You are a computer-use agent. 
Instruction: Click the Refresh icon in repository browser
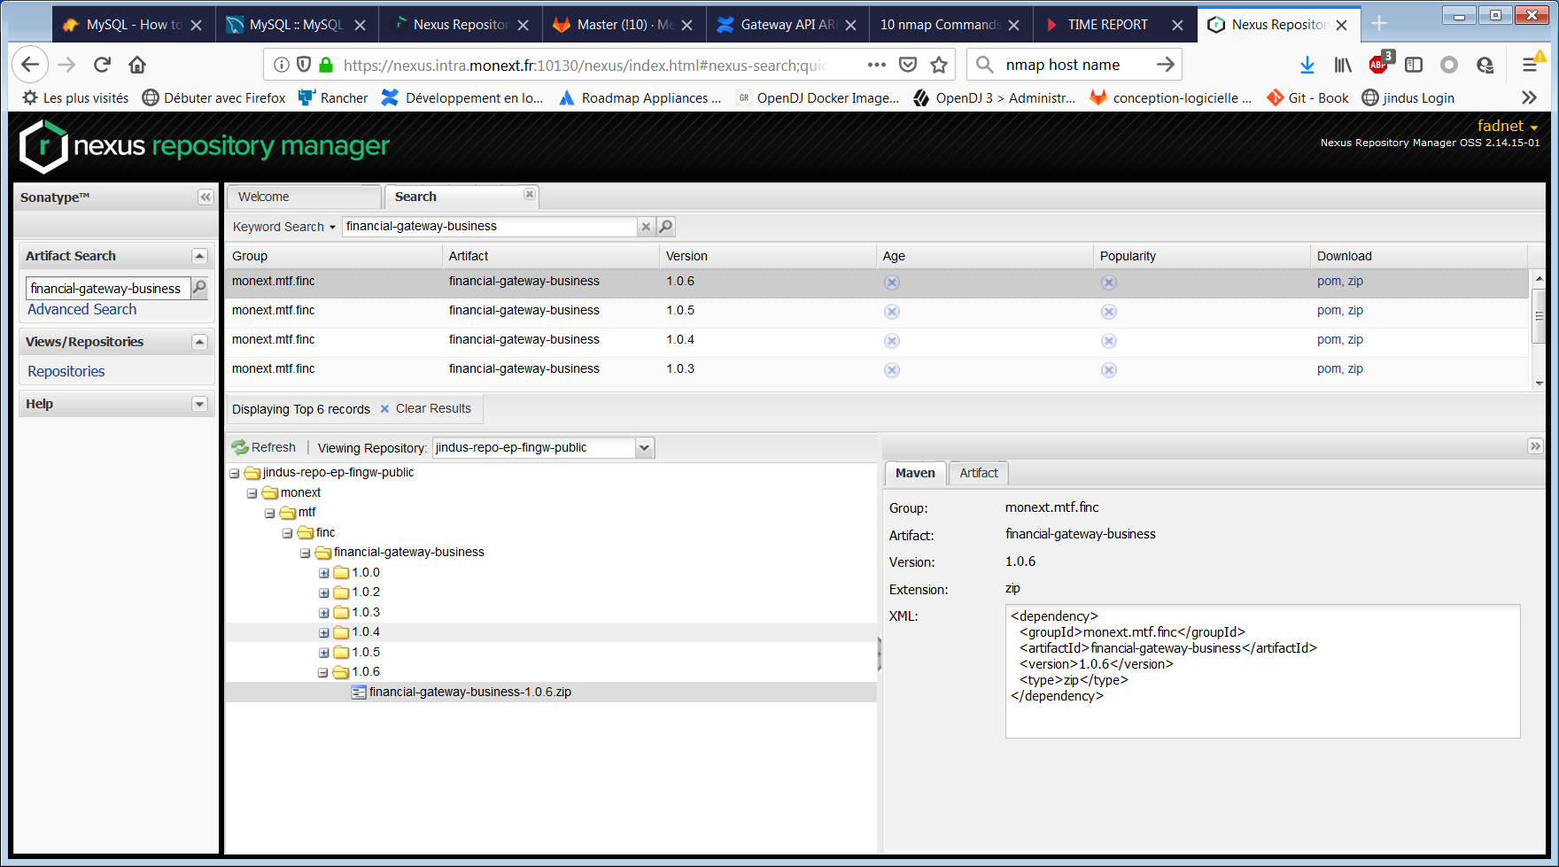coord(240,448)
